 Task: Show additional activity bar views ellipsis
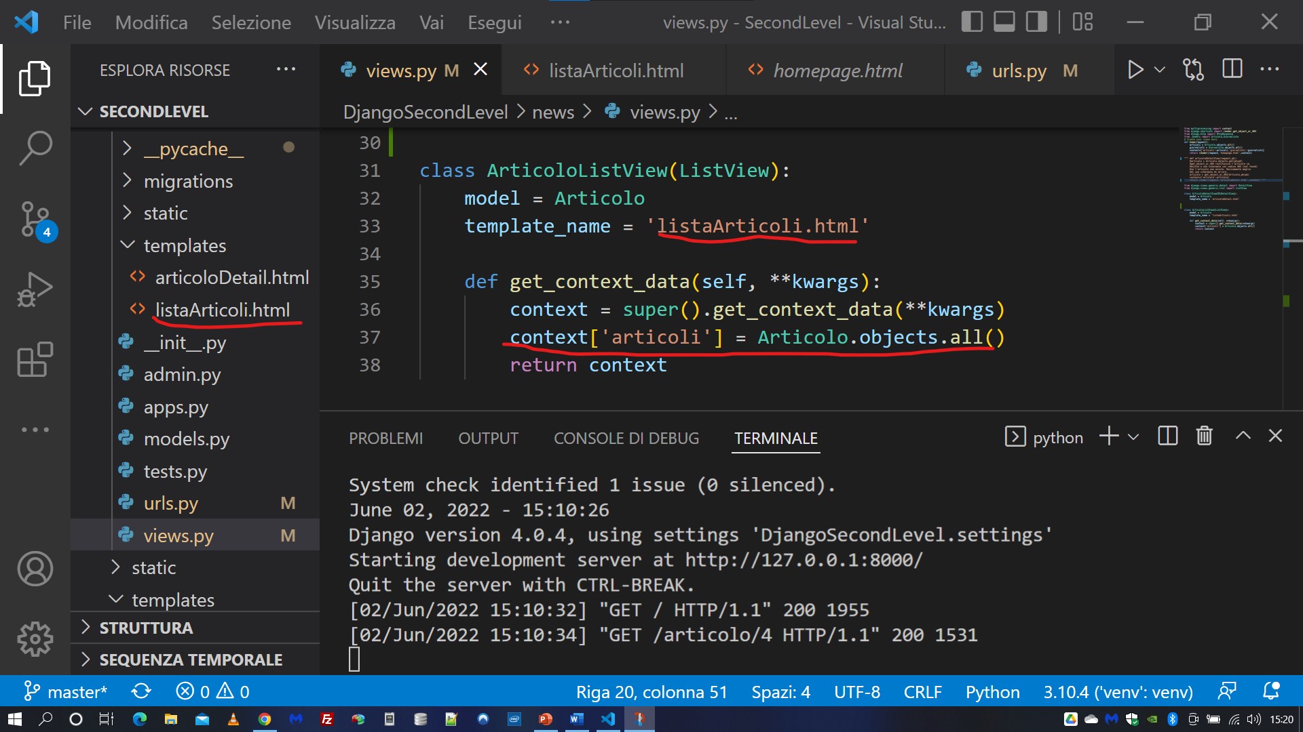pyautogui.click(x=35, y=430)
